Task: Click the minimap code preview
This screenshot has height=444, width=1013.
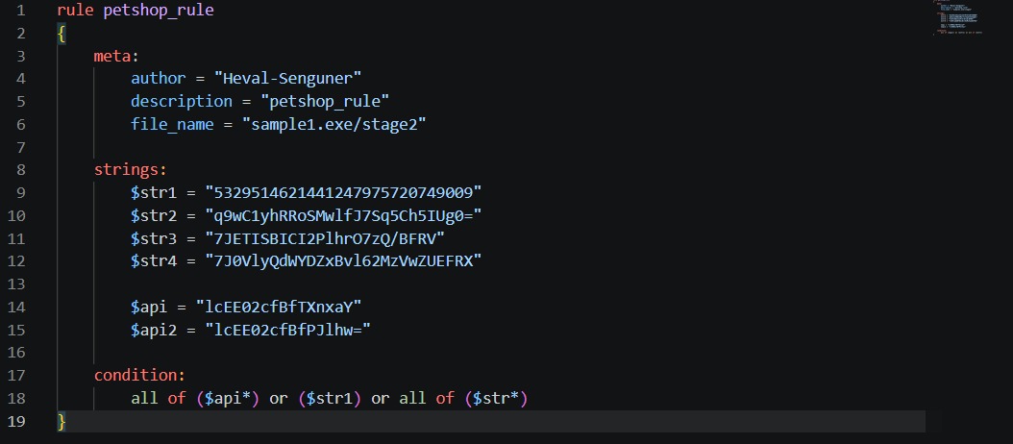Action: [x=958, y=17]
